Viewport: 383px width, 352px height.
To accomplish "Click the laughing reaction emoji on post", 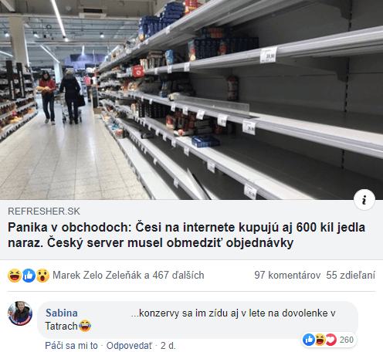I will click(15, 276).
